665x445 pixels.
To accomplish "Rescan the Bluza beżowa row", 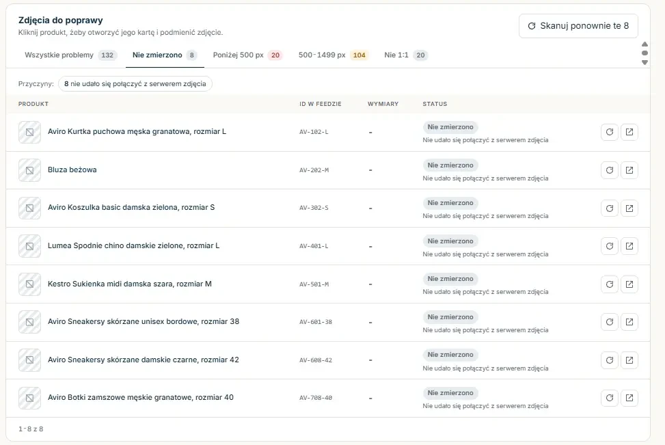I will point(610,170).
